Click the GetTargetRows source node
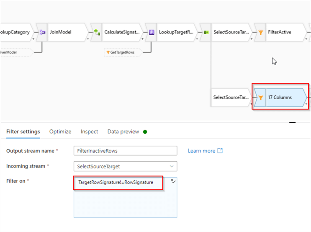311x232 pixels. [x=123, y=52]
